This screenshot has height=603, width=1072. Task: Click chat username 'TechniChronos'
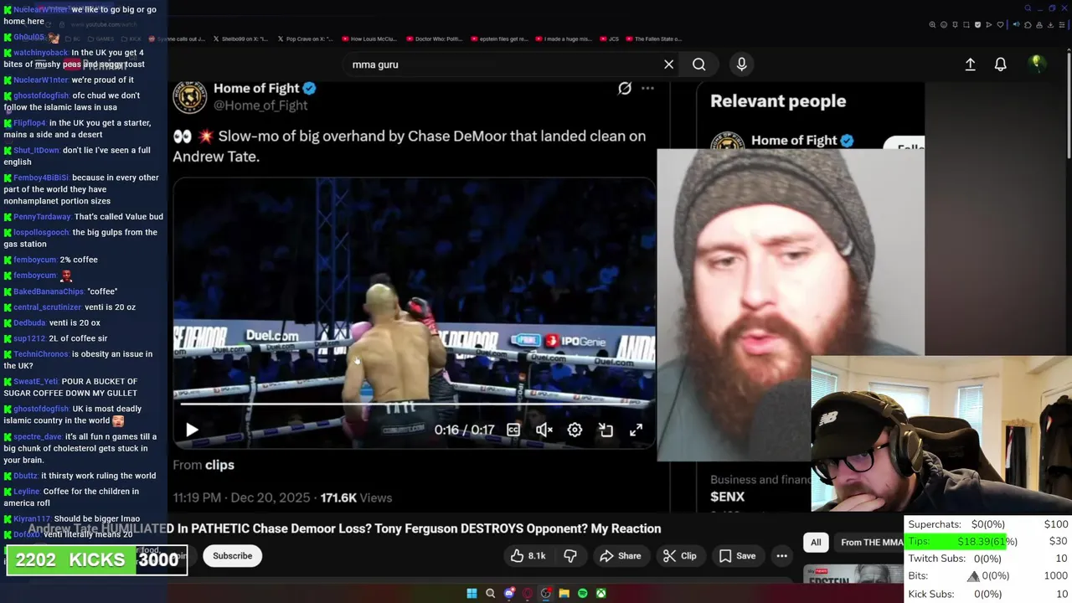click(42, 354)
